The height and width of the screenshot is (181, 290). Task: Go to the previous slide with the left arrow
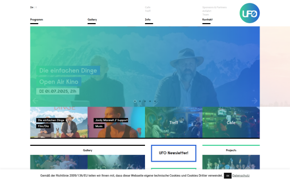pos(35,101)
